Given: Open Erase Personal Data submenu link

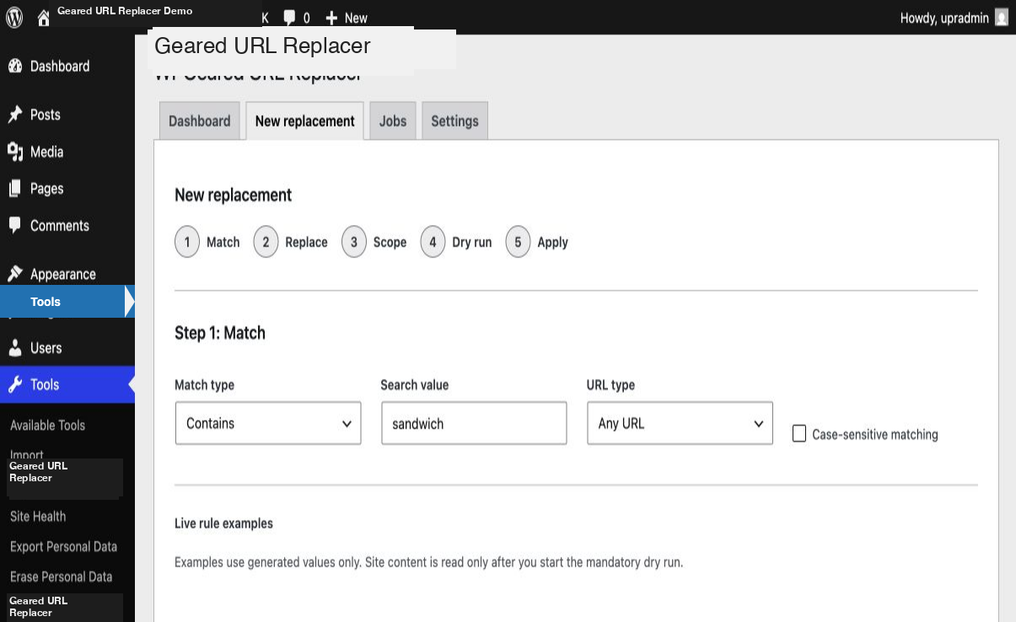Looking at the screenshot, I should point(61,577).
